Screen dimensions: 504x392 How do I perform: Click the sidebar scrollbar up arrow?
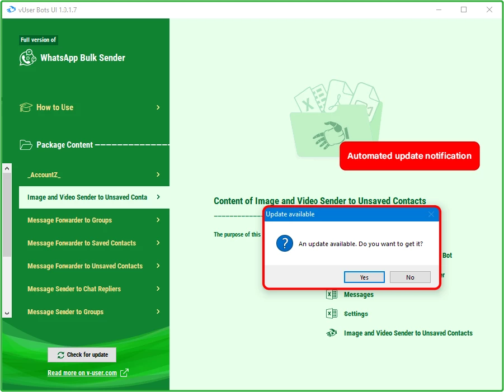pos(7,168)
